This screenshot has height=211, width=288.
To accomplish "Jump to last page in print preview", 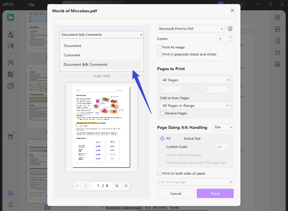I will coord(126,186).
